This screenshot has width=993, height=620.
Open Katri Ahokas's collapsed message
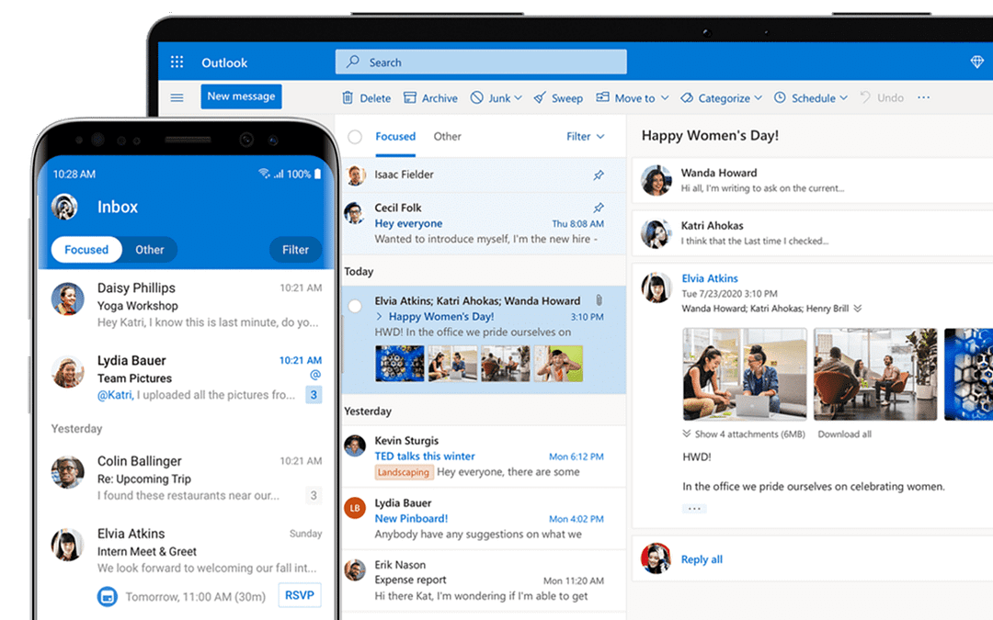click(x=813, y=232)
